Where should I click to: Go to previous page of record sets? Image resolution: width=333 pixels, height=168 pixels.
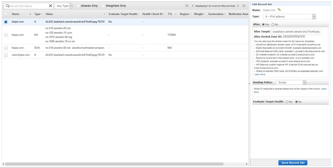(x=193, y=6)
